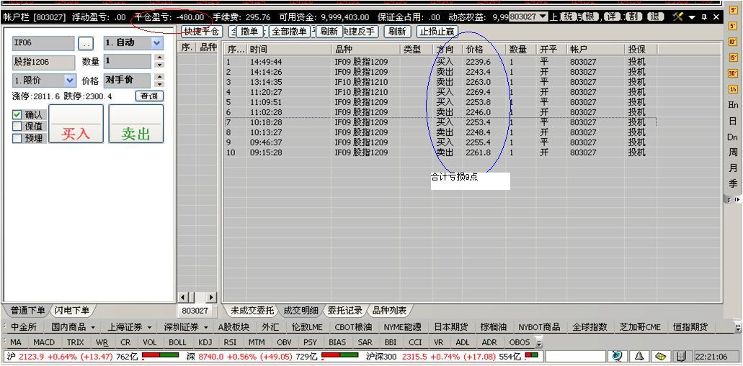
Task: Open the 803027 account dropdown in top bar
Action: tap(543, 17)
